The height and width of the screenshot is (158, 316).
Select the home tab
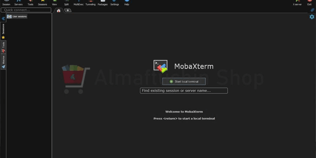(59, 10)
